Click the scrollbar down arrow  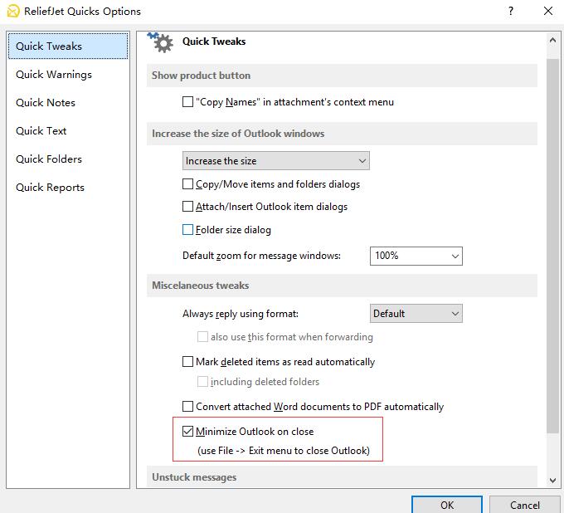tap(552, 480)
